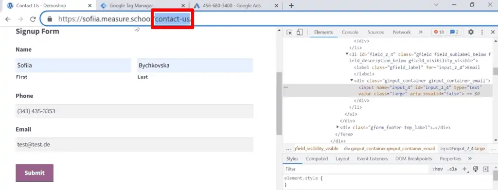Select the input#input_2_4.large breadcrumb
This screenshot has height=190, width=498.
pyautogui.click(x=462, y=148)
